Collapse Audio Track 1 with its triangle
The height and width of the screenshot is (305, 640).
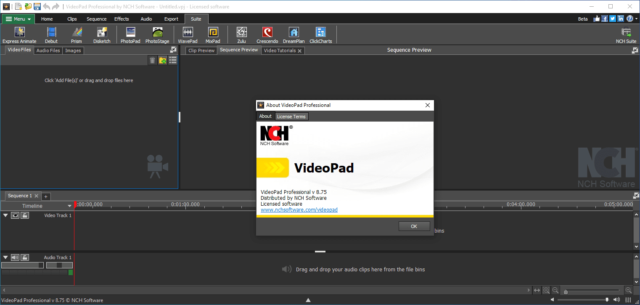click(x=5, y=257)
